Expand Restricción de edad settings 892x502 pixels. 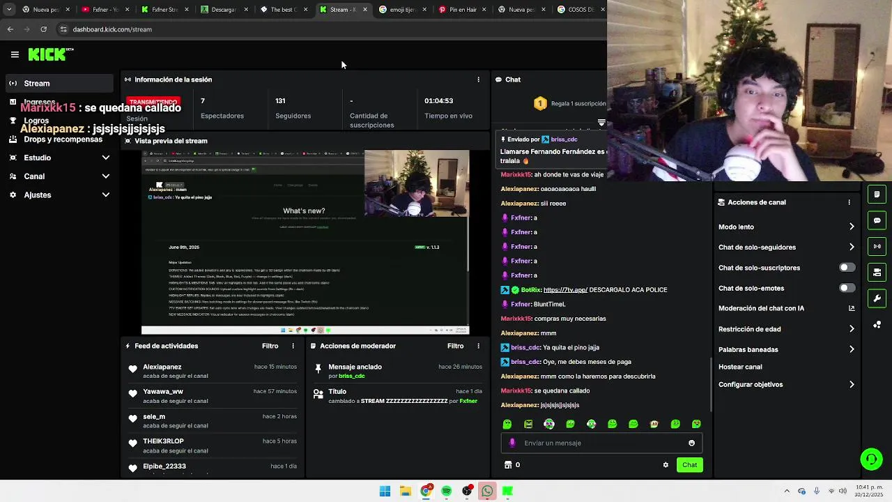click(x=852, y=329)
